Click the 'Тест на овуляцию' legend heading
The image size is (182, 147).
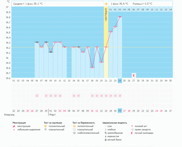point(53,123)
